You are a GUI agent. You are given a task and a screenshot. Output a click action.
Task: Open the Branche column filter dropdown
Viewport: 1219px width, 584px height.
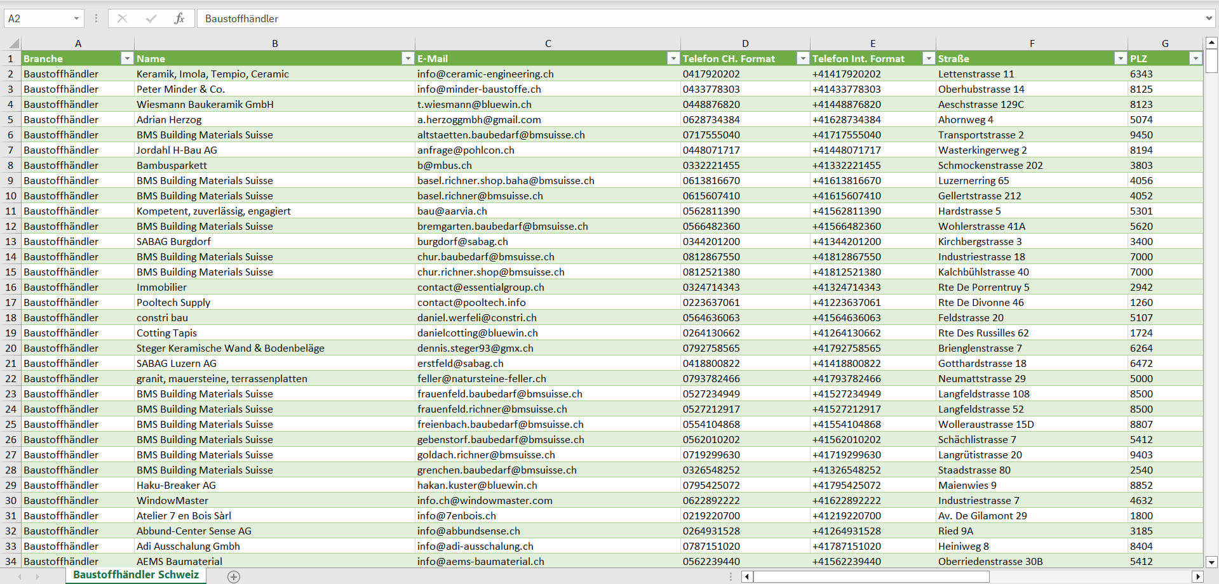pyautogui.click(x=127, y=58)
